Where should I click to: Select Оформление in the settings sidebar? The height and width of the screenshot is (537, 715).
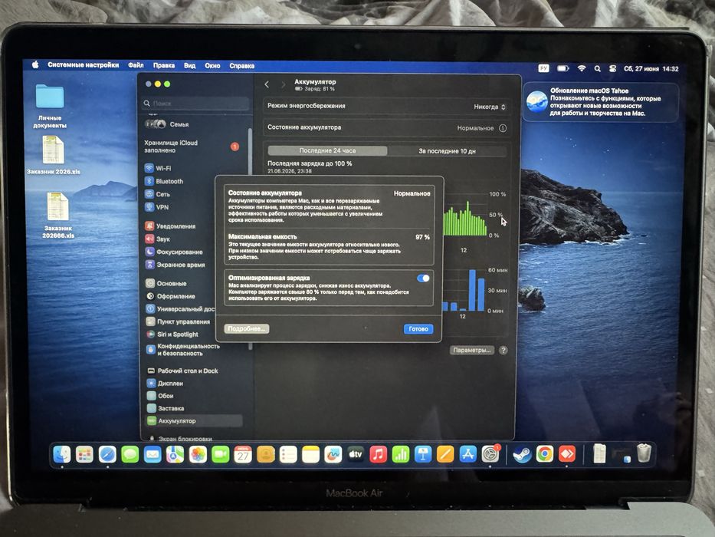pos(171,296)
